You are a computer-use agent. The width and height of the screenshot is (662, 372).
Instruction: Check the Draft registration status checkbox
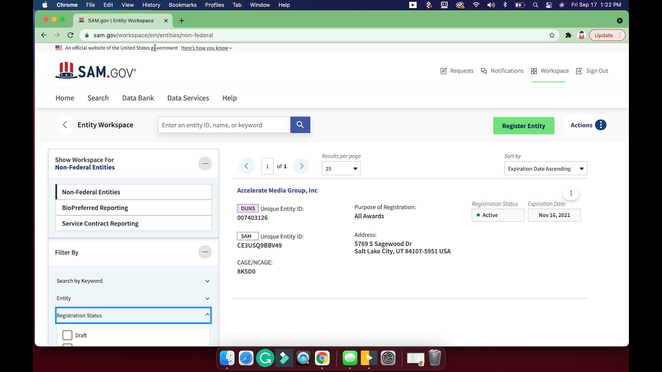(67, 335)
